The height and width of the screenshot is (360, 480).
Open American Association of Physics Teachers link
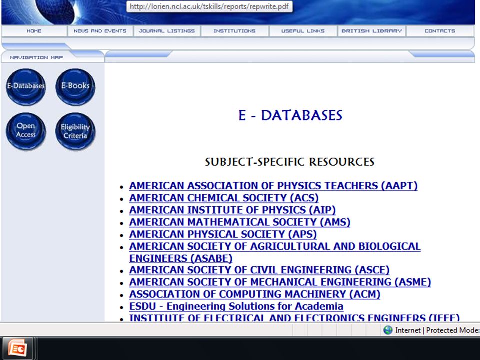273,186
